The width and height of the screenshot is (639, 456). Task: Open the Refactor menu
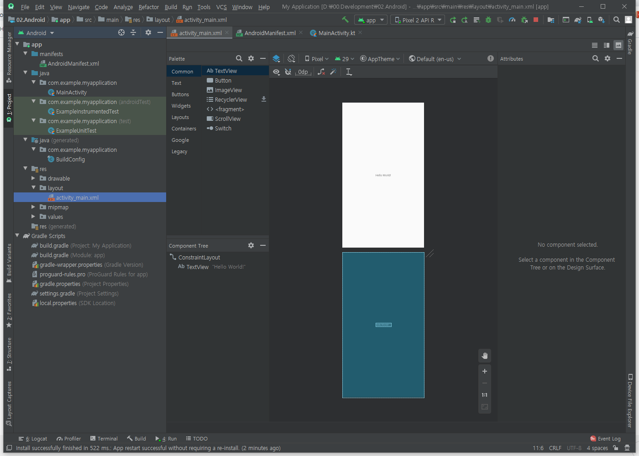[148, 7]
